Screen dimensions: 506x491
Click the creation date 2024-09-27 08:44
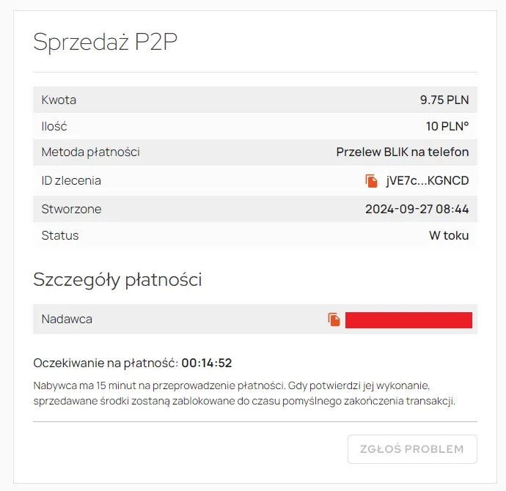pyautogui.click(x=417, y=209)
